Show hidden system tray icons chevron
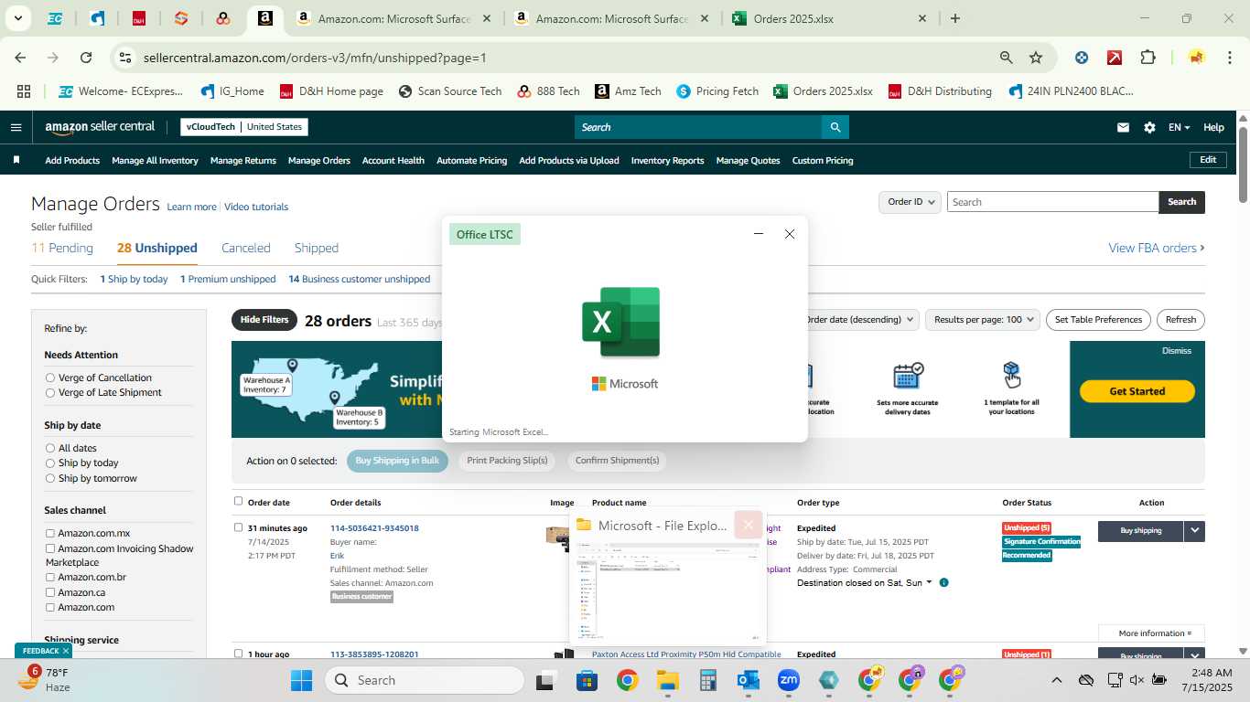The image size is (1250, 702). point(1056,680)
